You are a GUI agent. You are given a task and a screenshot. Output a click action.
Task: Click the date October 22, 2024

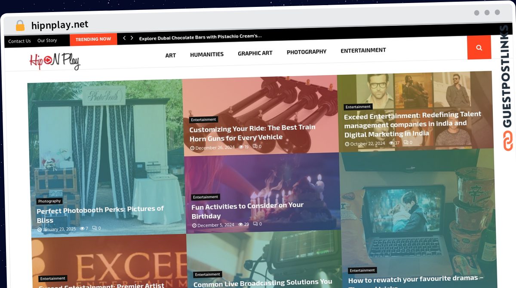[x=368, y=144]
